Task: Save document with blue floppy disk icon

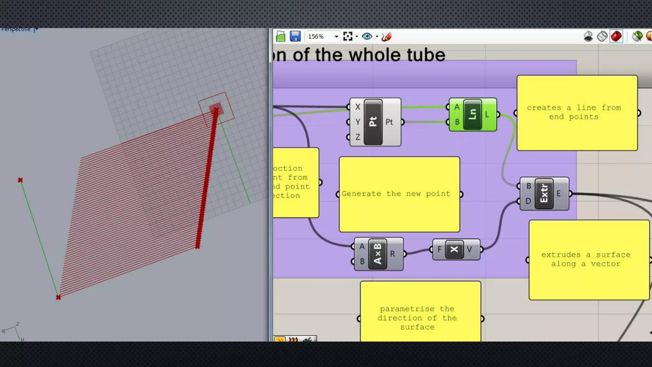Action: [x=295, y=36]
